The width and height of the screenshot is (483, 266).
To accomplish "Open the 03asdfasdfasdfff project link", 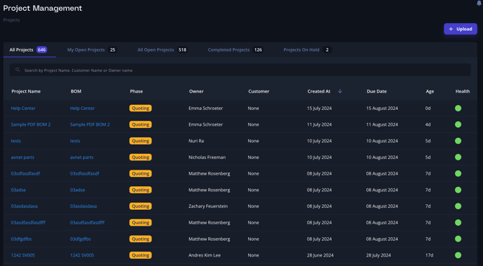I will coord(28,222).
